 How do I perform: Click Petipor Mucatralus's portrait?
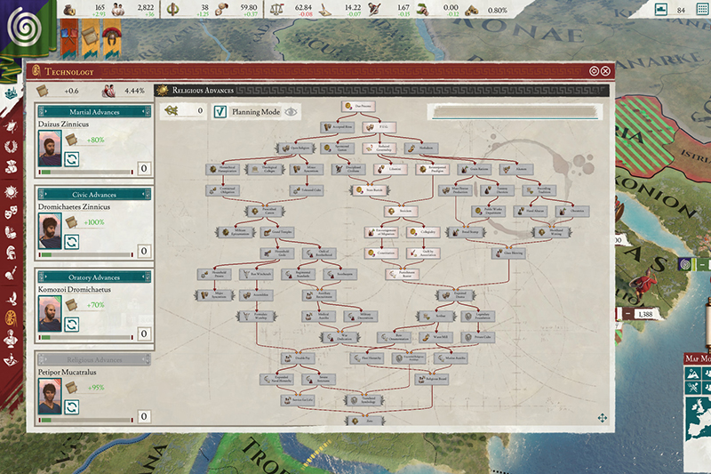pos(50,396)
